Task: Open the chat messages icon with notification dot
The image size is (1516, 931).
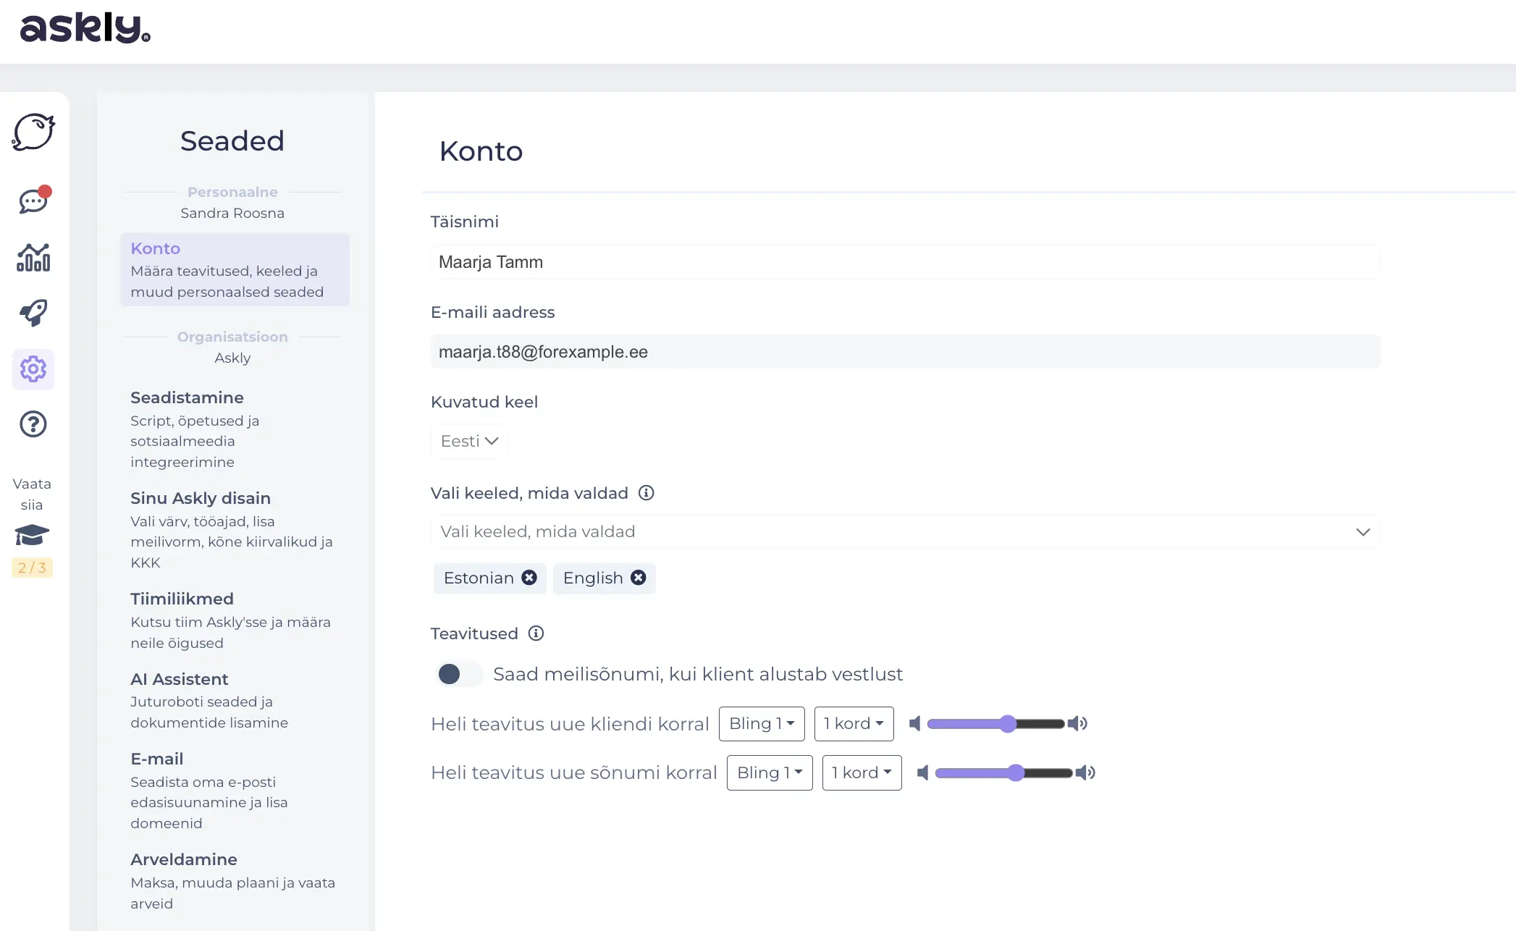Action: 33,201
